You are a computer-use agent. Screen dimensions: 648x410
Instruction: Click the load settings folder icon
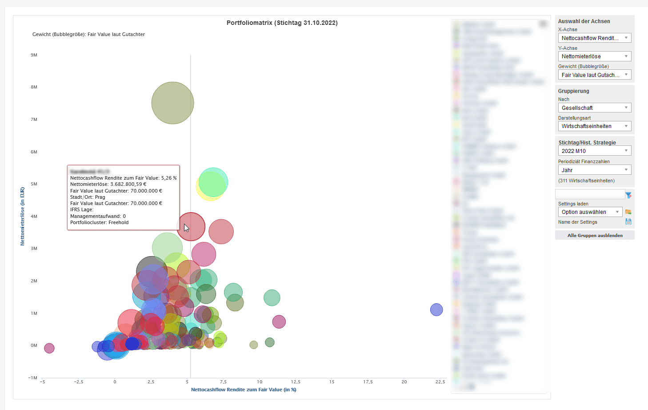pos(628,212)
